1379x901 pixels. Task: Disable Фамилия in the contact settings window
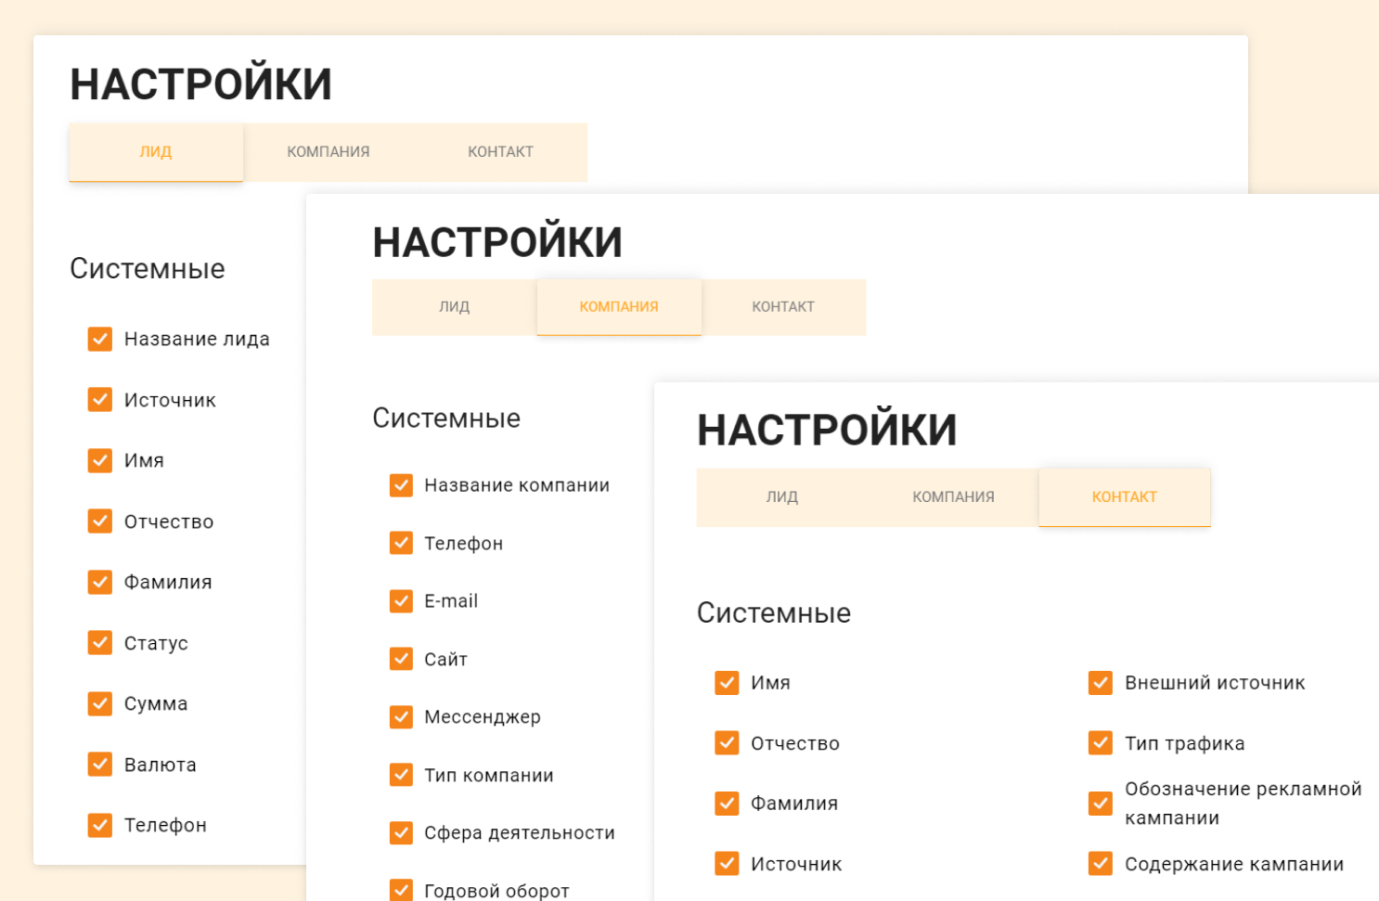(x=728, y=804)
